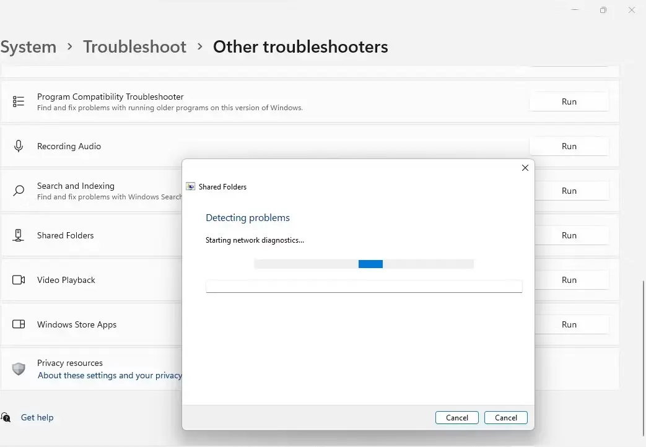This screenshot has height=447, width=646.
Task: Click the Program Compatibility Troubleshooter list icon
Action: click(x=19, y=102)
